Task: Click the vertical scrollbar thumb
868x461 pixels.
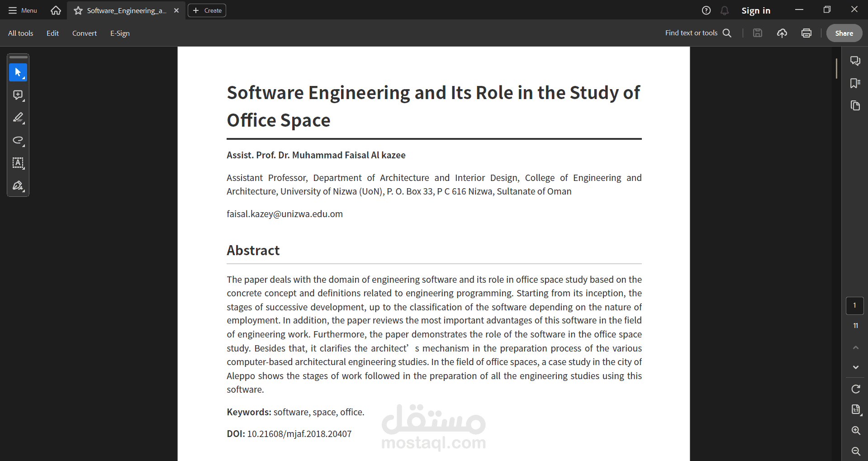Action: [x=836, y=68]
